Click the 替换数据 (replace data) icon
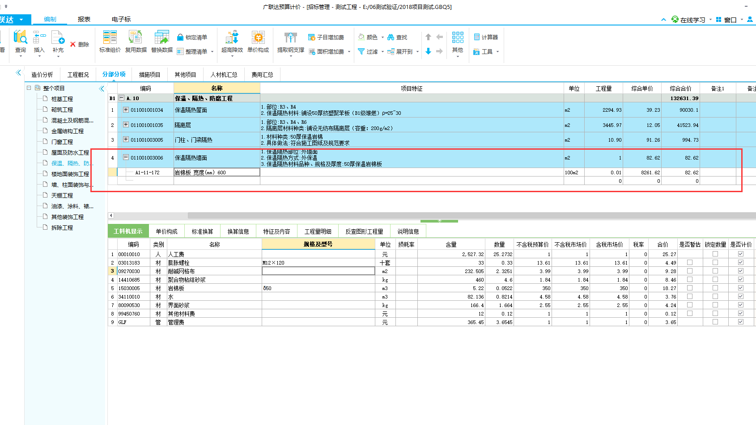Image resolution: width=756 pixels, height=425 pixels. 161,37
